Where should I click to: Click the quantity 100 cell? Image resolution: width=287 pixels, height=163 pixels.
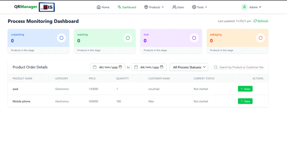(118, 101)
